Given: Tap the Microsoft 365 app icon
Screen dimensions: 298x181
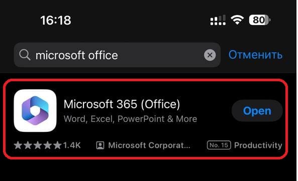Looking at the screenshot, I should (35, 111).
